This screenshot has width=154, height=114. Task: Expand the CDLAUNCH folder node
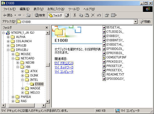point(8,41)
